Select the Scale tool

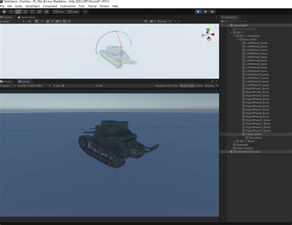pos(25,12)
